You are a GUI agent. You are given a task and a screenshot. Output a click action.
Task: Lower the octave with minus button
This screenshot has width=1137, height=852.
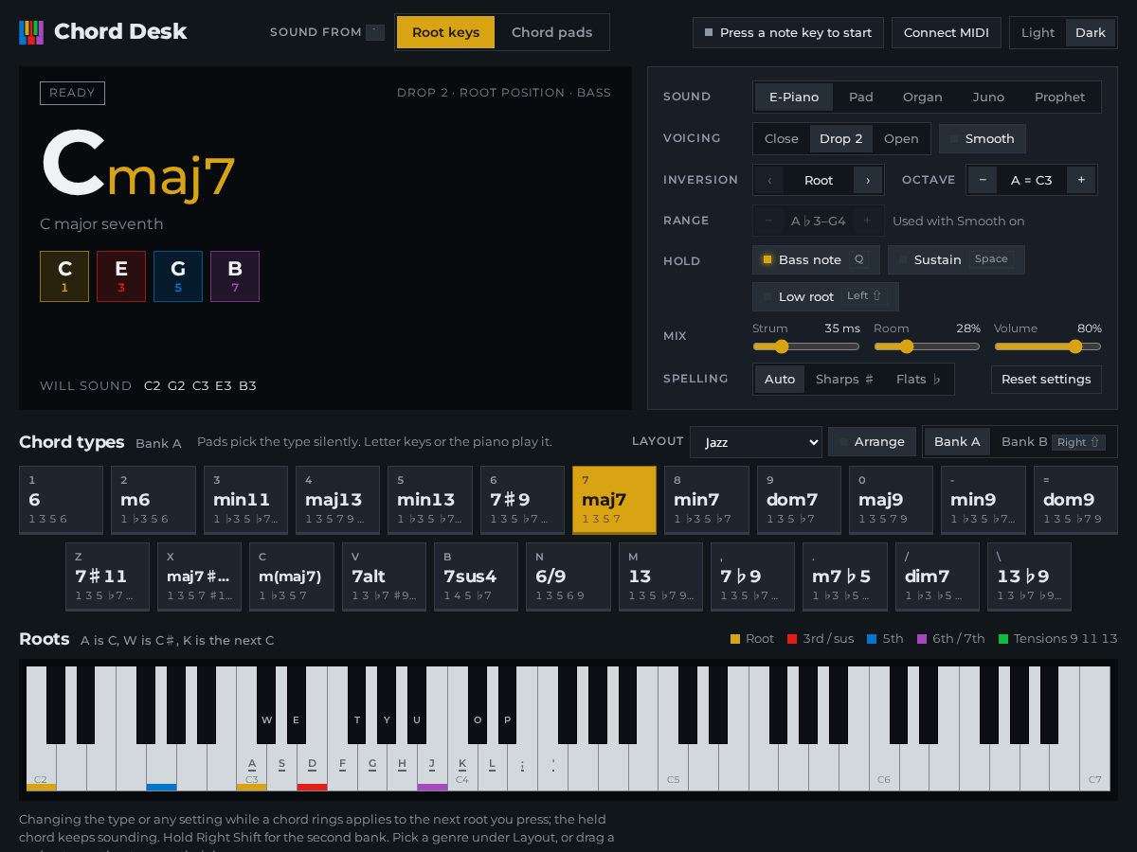[x=983, y=180]
